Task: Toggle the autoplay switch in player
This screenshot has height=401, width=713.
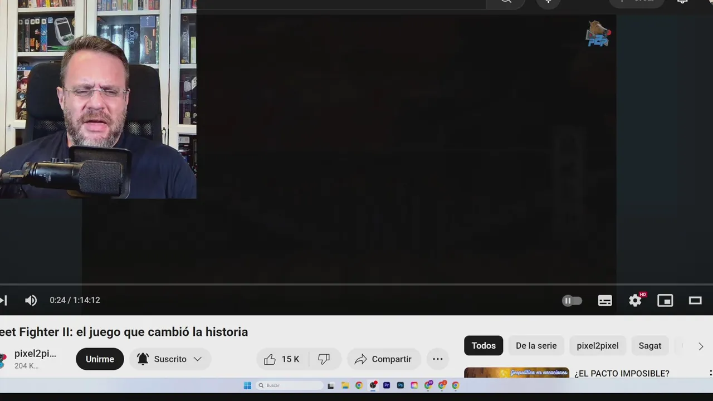Action: pos(572,301)
